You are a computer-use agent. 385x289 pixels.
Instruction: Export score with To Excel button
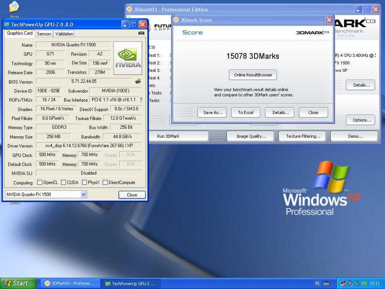coord(246,113)
